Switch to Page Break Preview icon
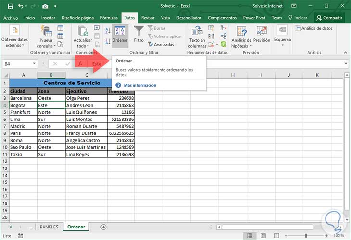 point(276,236)
